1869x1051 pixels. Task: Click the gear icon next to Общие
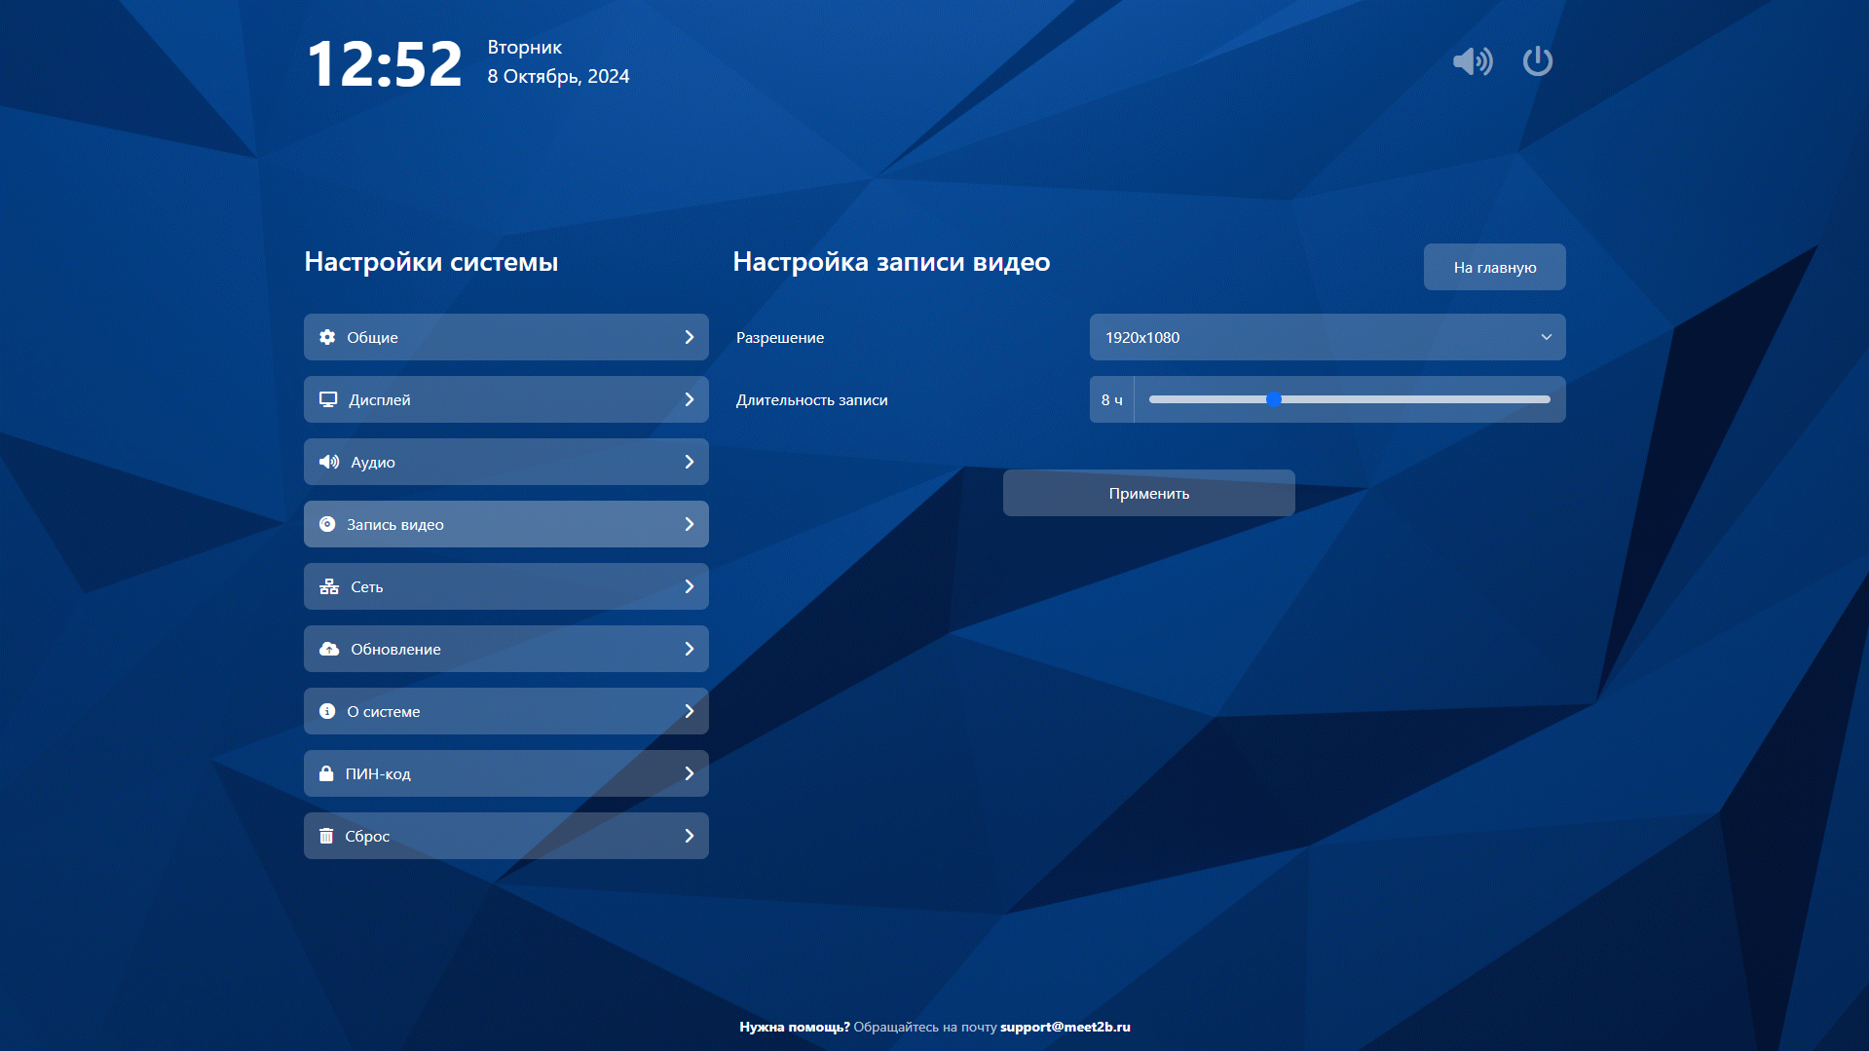tap(327, 337)
